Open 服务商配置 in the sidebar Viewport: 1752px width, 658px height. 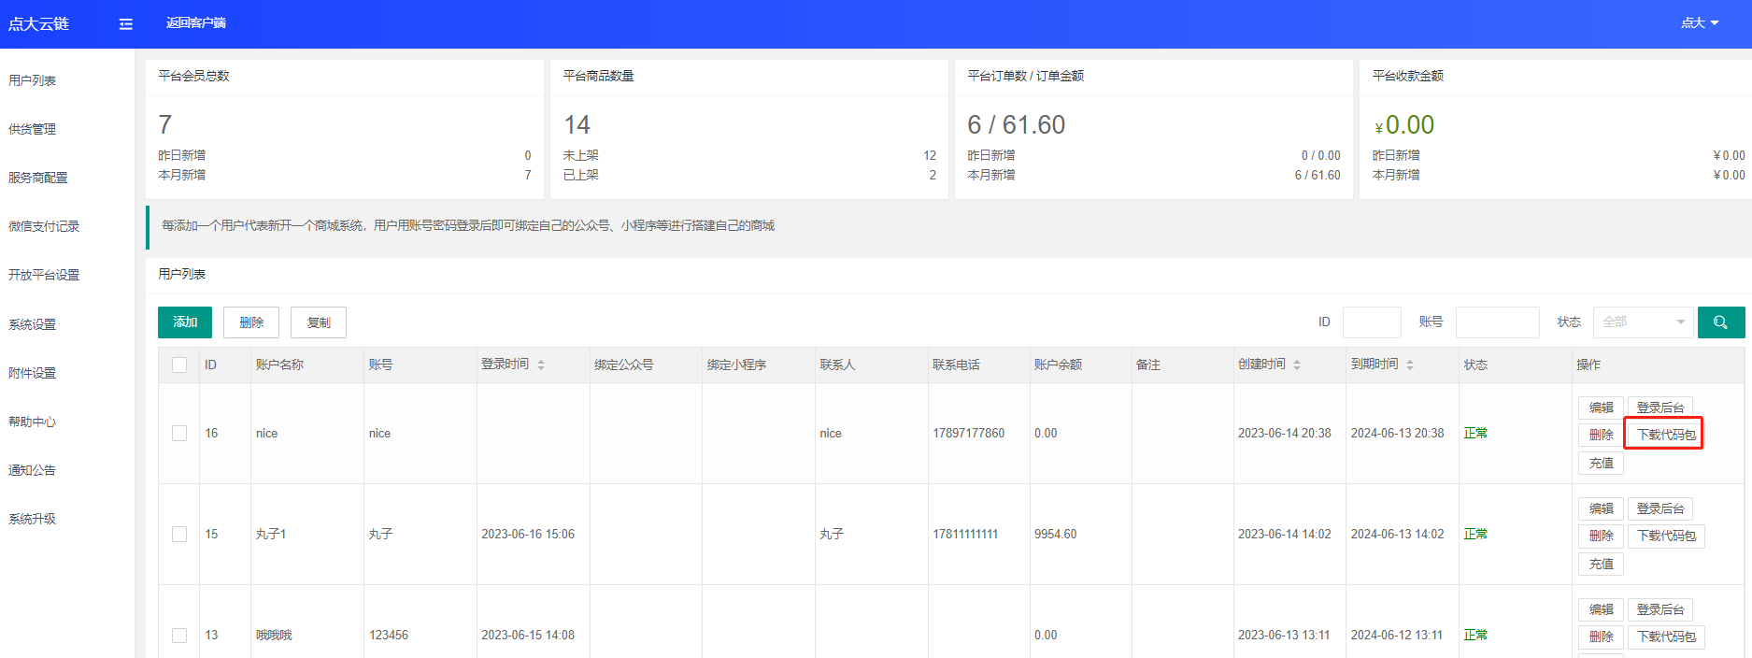tap(38, 178)
